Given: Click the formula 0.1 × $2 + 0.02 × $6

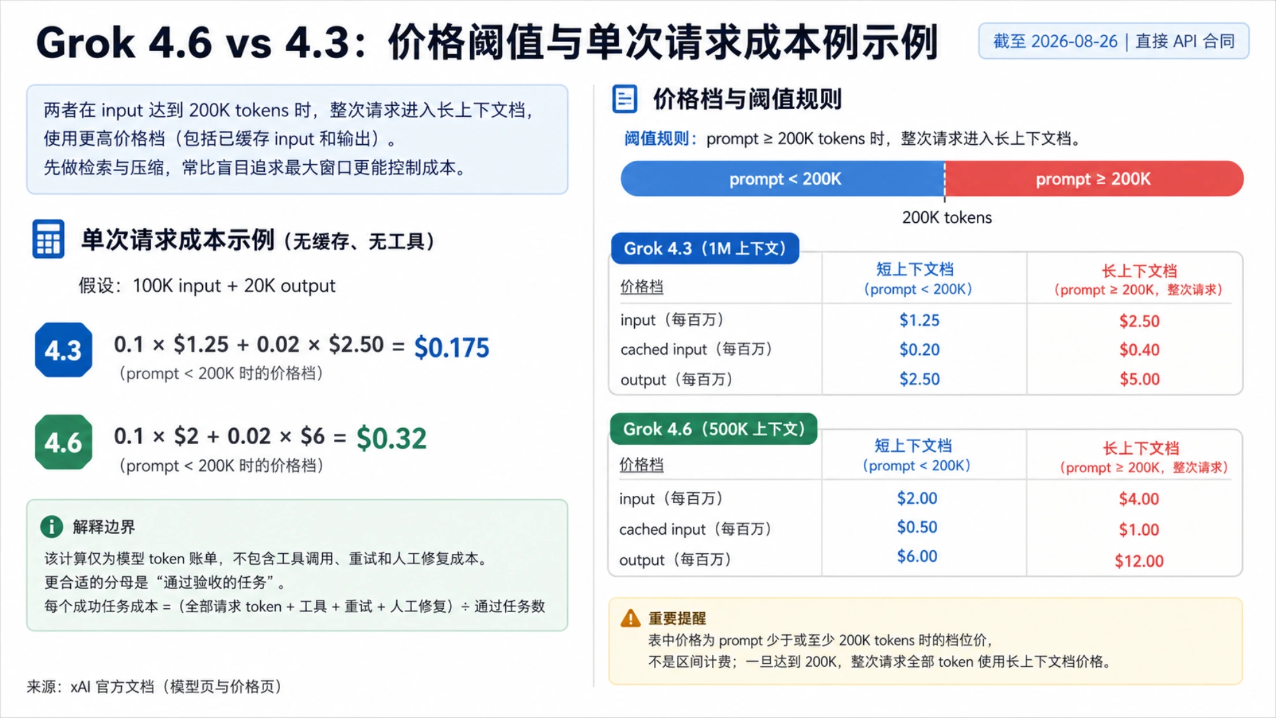Looking at the screenshot, I should 219,437.
